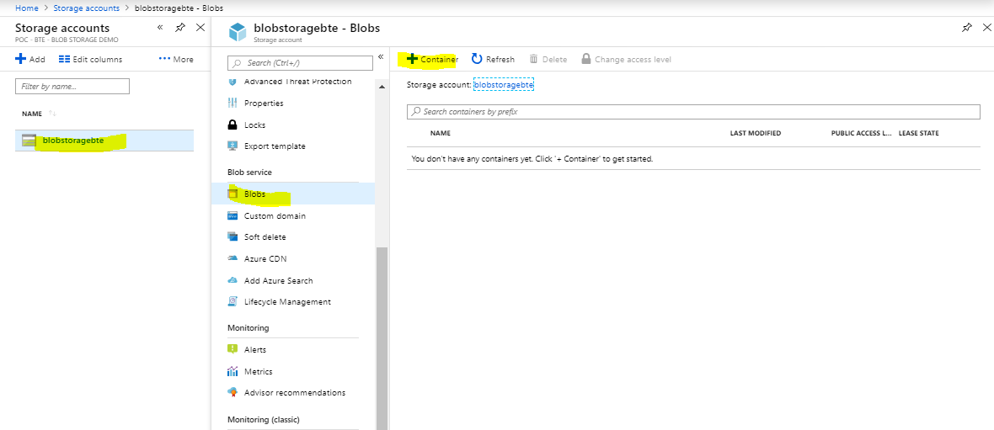Click the PUBLIC ACCESS L... column header
This screenshot has width=994, height=430.
pyautogui.click(x=862, y=134)
